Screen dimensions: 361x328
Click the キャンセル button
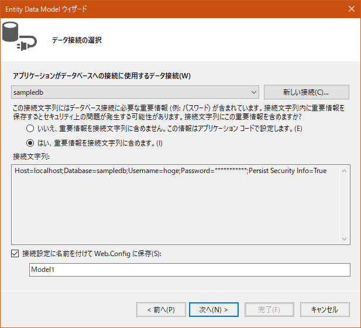325,310
